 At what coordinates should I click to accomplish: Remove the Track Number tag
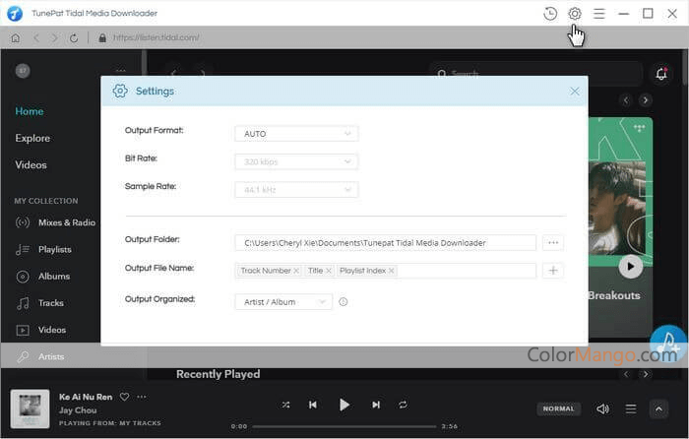tap(296, 270)
